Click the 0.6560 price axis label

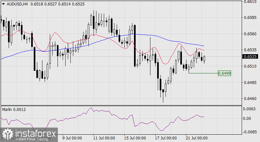(x=250, y=34)
